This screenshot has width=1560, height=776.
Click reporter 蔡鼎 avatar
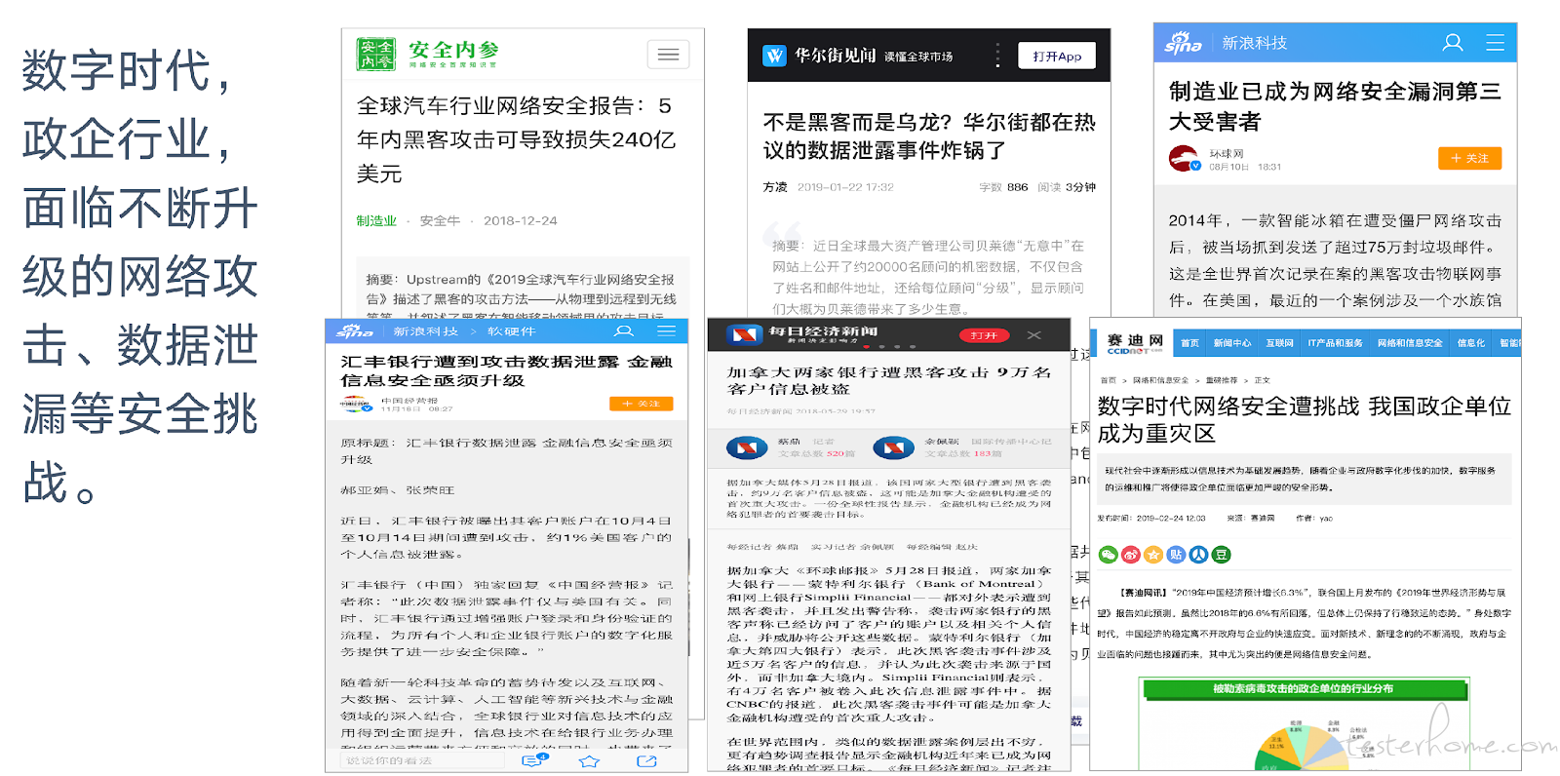pyautogui.click(x=747, y=447)
